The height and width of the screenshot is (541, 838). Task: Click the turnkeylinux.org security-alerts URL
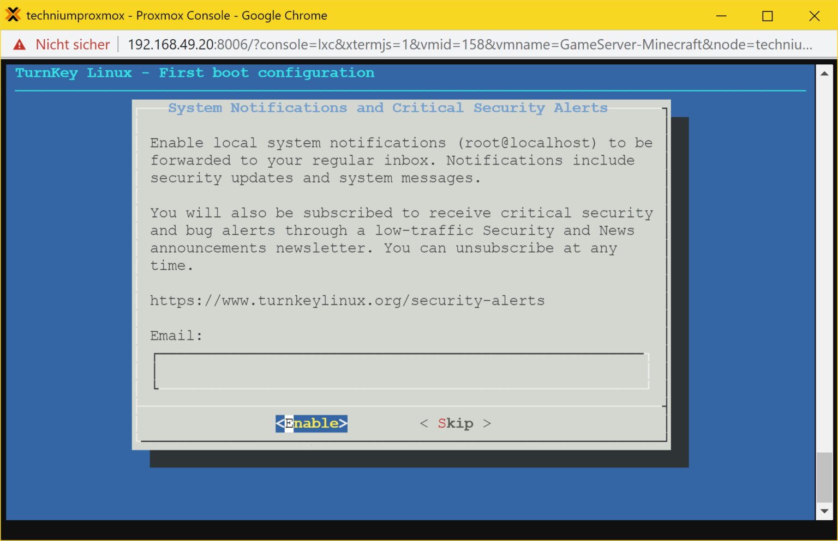347,301
